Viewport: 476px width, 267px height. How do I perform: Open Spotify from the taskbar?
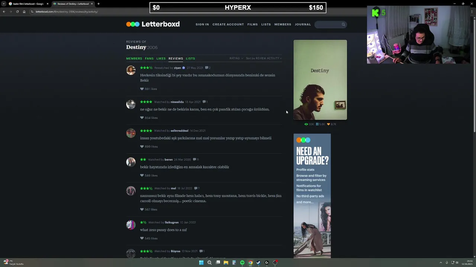coord(242,263)
